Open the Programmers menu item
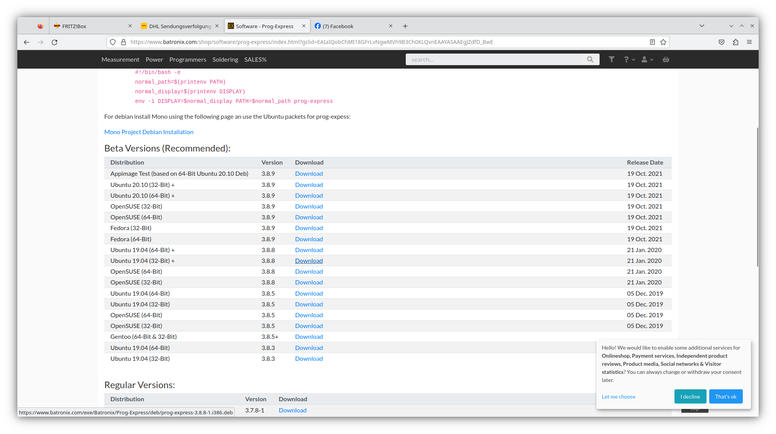This screenshot has width=776, height=434. click(188, 60)
